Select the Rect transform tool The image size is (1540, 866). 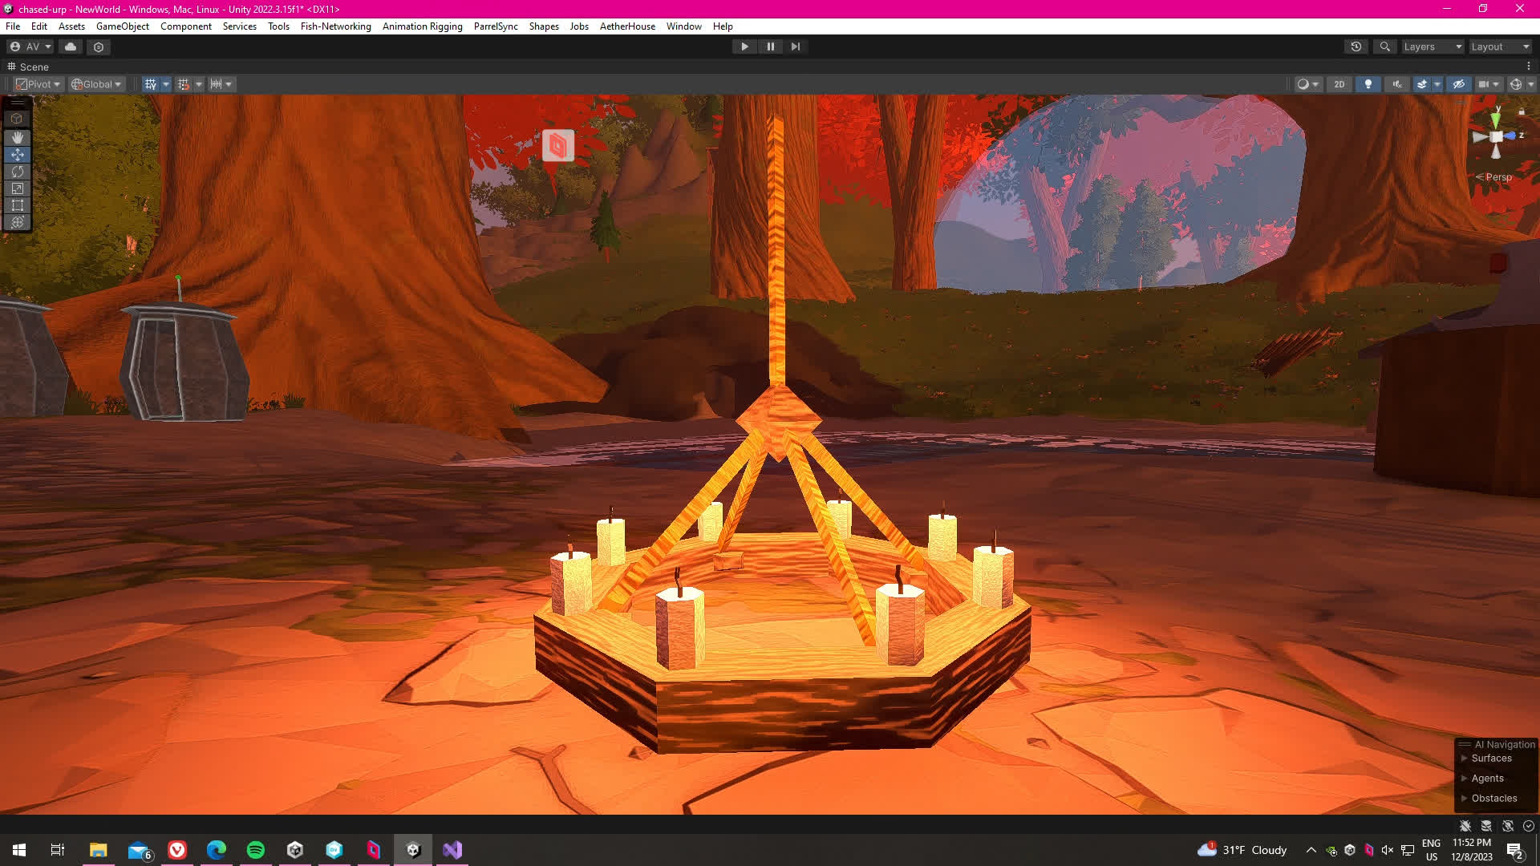click(x=17, y=205)
